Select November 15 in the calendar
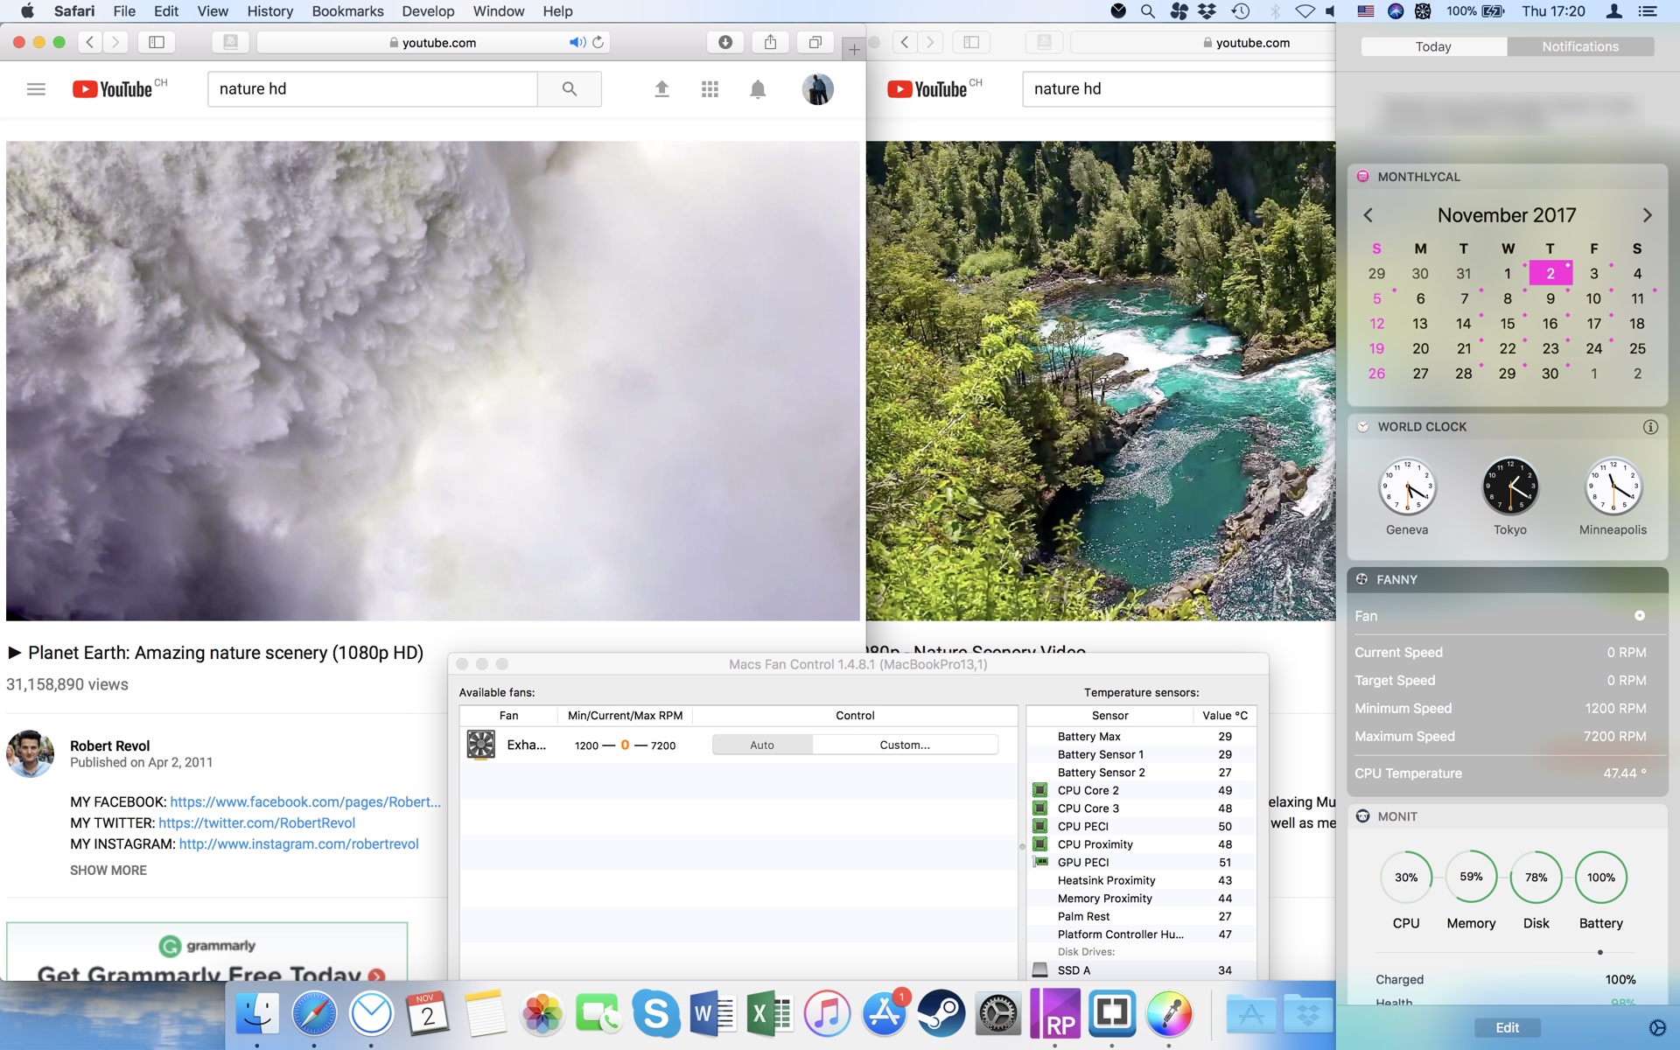Image resolution: width=1680 pixels, height=1050 pixels. (1507, 323)
